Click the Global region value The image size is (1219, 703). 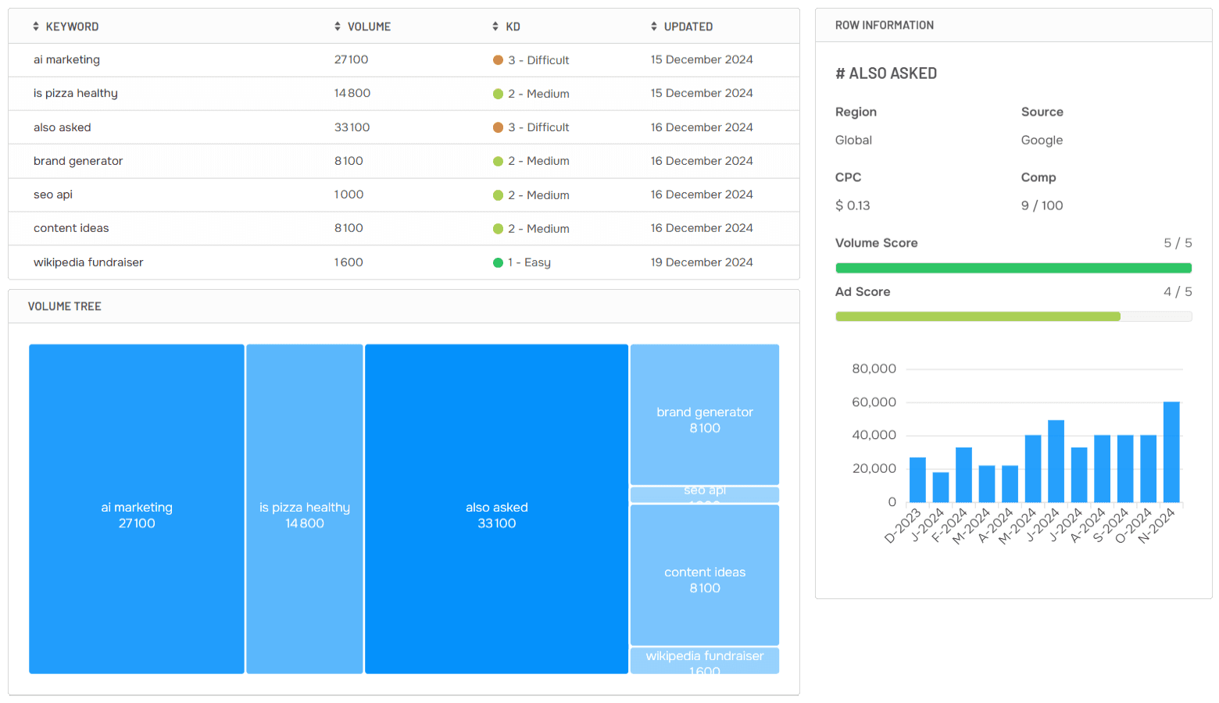853,140
